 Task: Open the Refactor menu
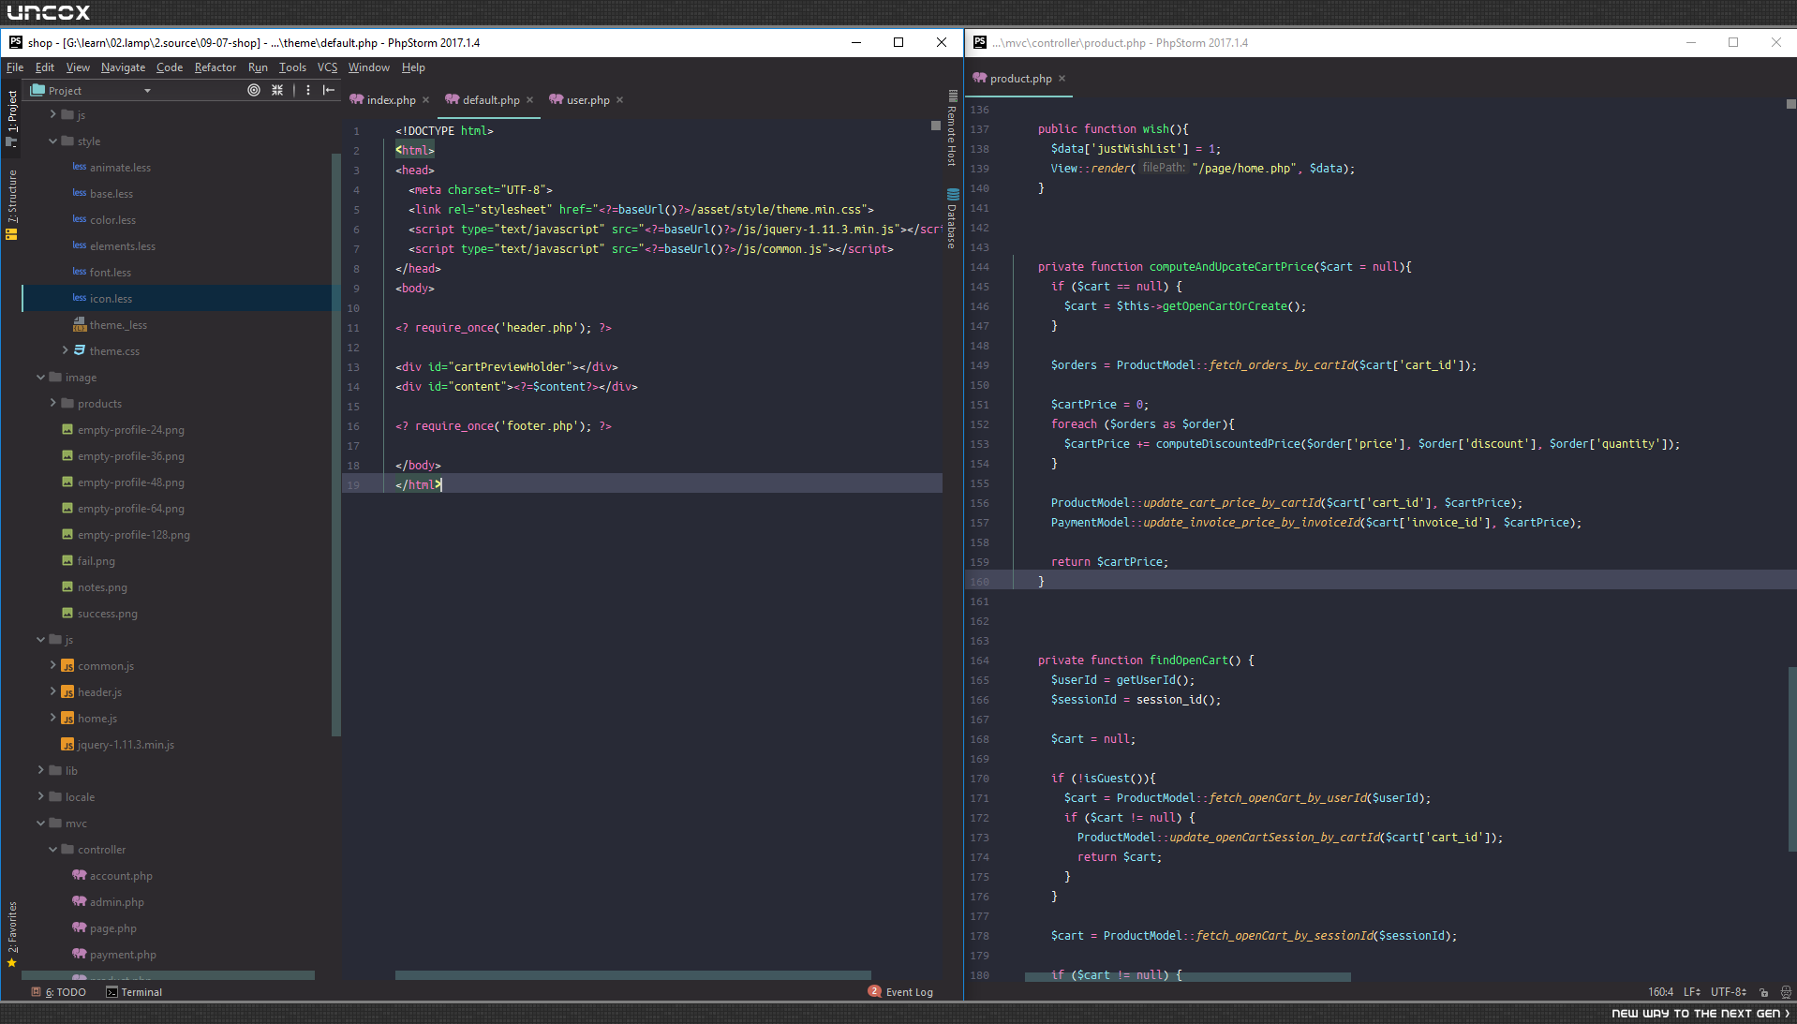(x=215, y=67)
